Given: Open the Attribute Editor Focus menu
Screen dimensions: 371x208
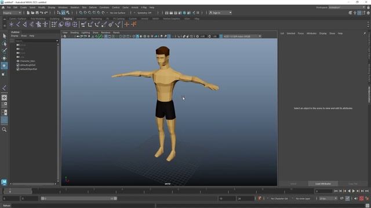Looking at the screenshot, I should tap(300, 34).
